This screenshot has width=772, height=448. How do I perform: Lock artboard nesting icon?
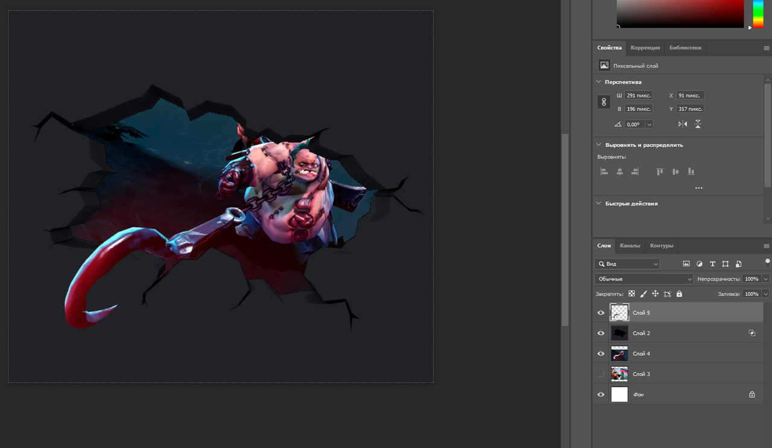point(667,294)
